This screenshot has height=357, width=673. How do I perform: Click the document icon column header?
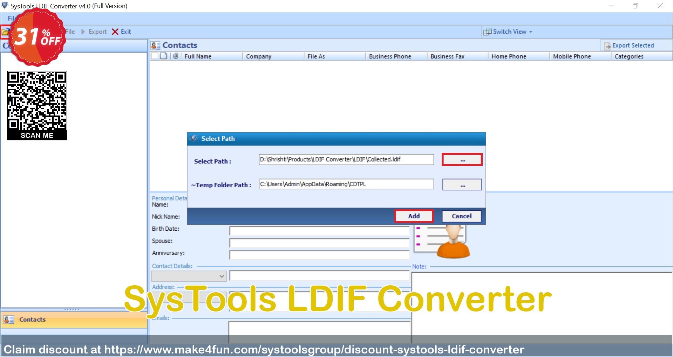[164, 56]
